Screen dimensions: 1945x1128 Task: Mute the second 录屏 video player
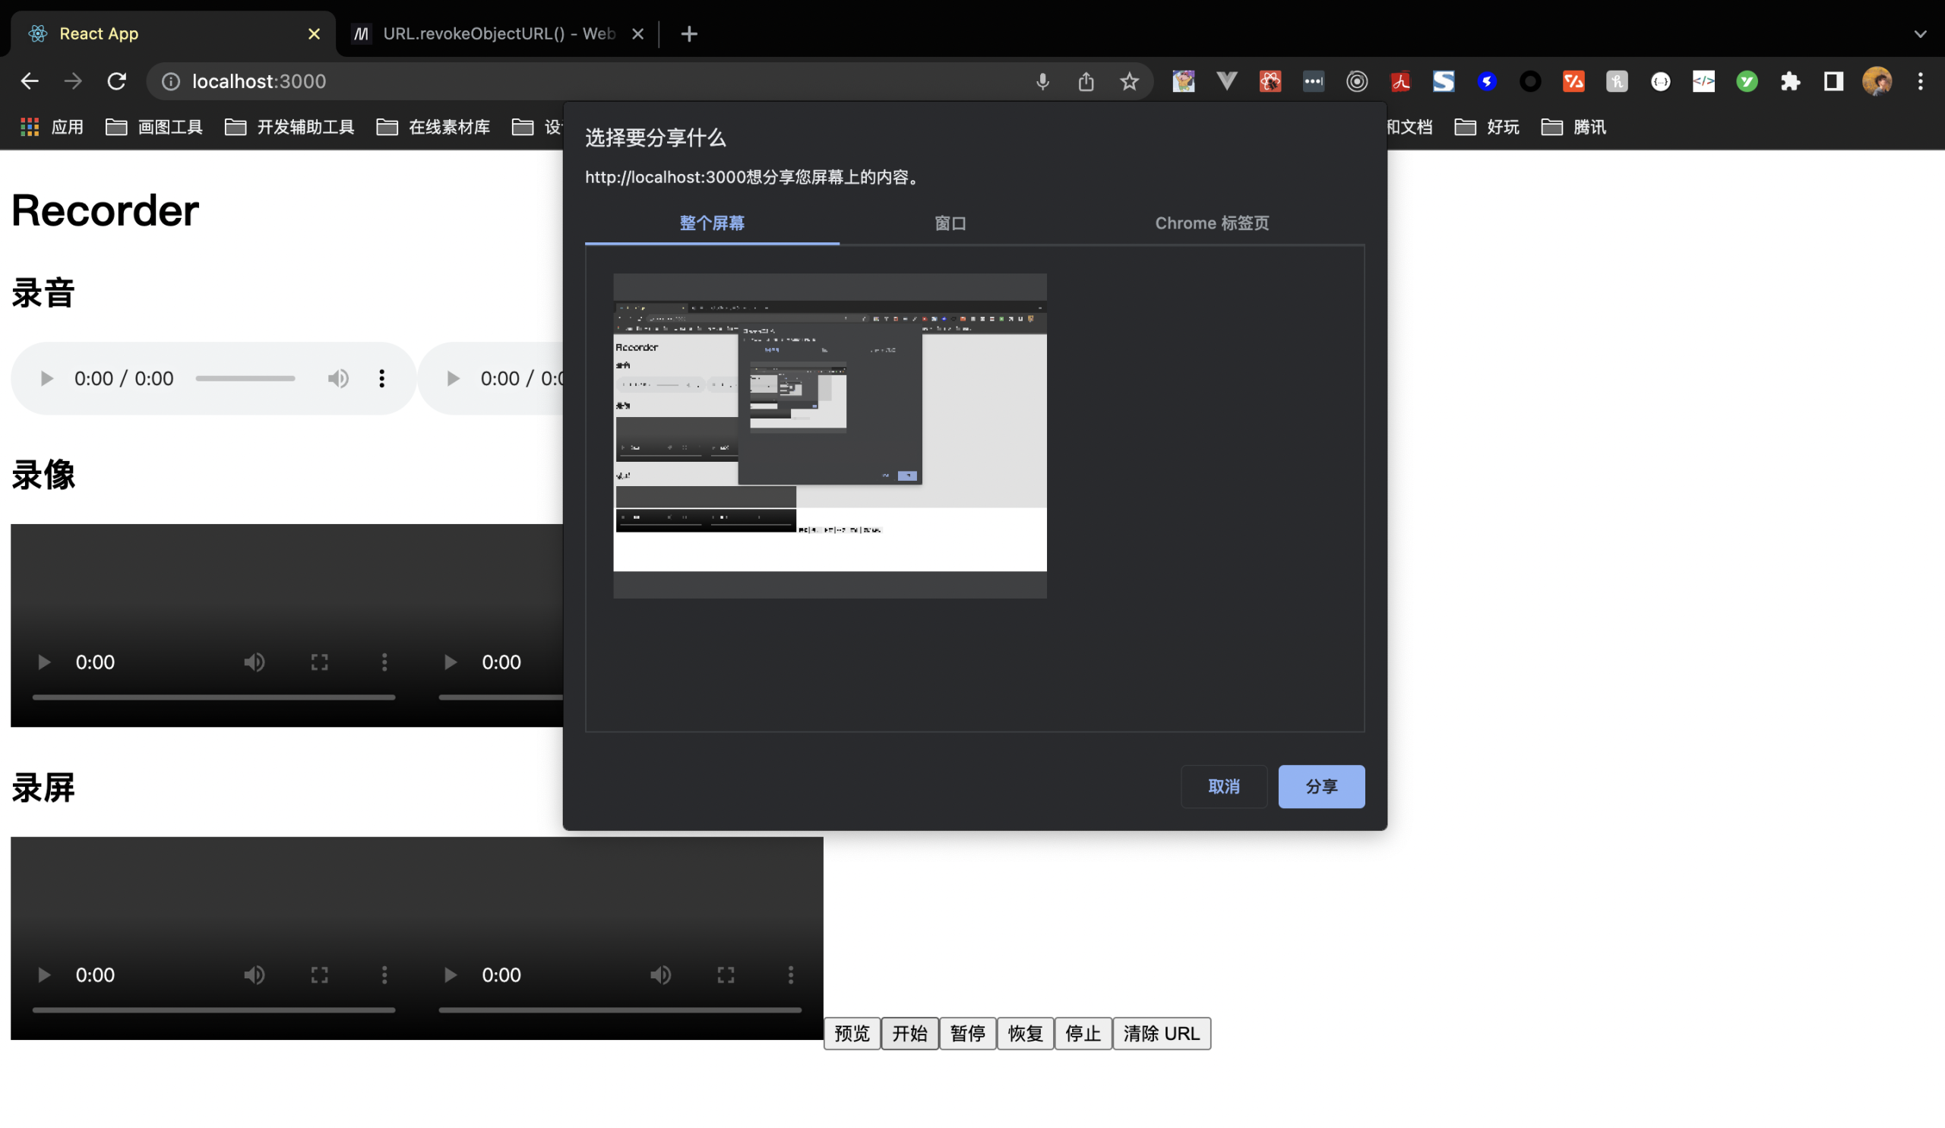(x=661, y=975)
